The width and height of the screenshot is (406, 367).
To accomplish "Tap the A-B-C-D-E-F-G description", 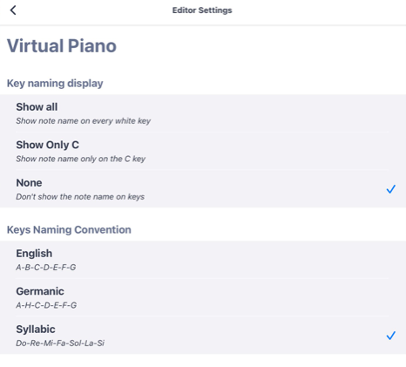I will click(x=46, y=268).
